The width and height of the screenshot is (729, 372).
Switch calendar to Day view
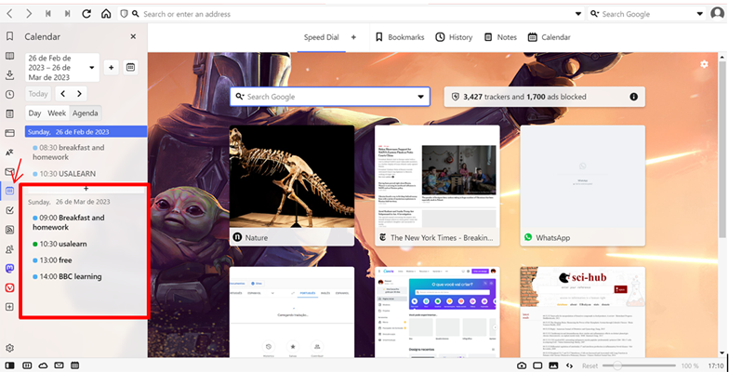click(35, 113)
